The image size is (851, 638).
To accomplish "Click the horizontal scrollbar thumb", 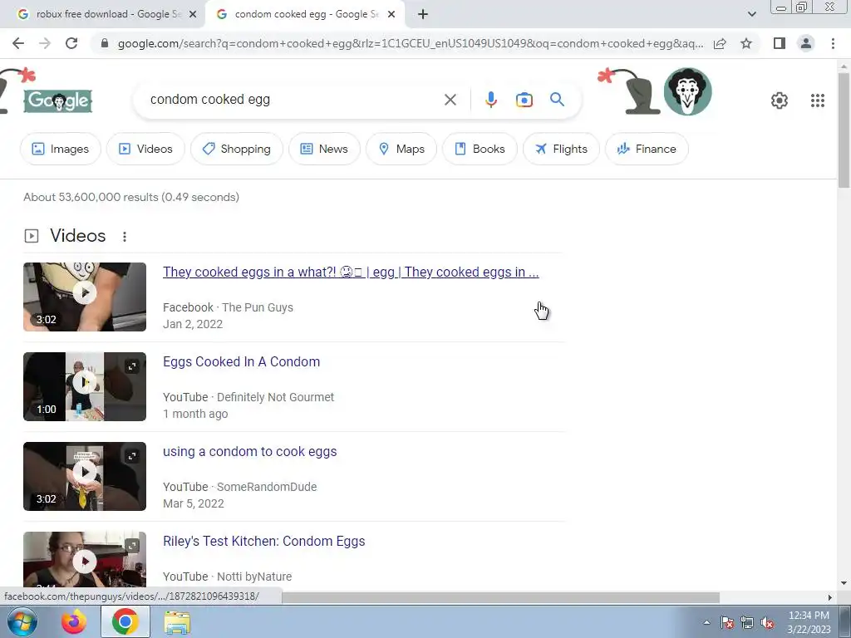I will 500,597.
